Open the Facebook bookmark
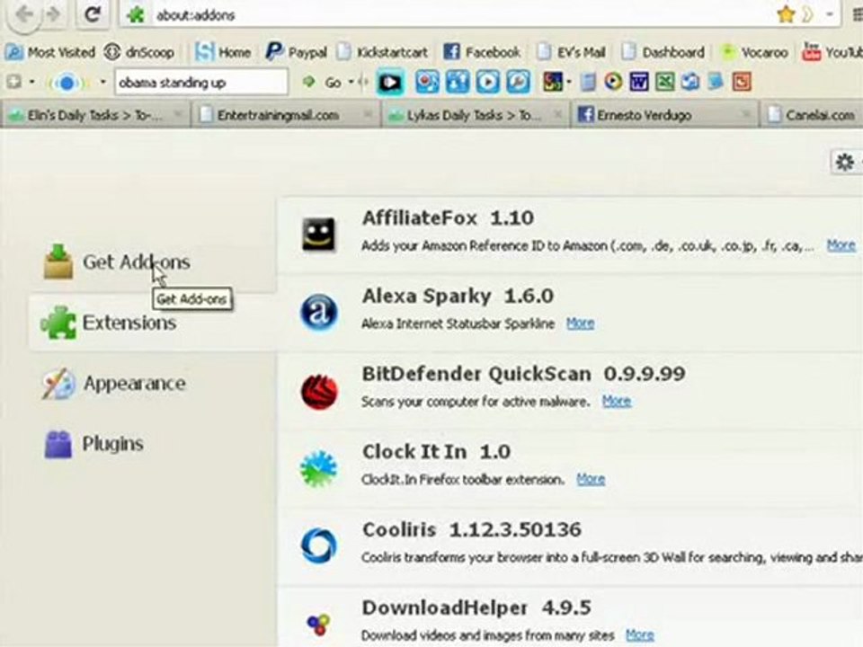This screenshot has width=863, height=647. 482,53
